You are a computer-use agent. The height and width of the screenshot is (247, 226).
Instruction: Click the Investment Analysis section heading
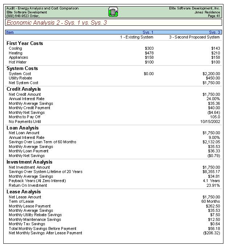[29, 162]
